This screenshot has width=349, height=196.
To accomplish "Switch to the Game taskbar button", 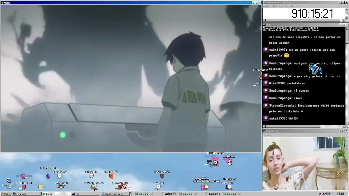I will [x=56, y=194].
